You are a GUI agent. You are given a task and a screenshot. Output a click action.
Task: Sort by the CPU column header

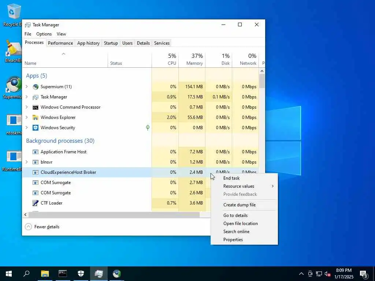click(165, 59)
